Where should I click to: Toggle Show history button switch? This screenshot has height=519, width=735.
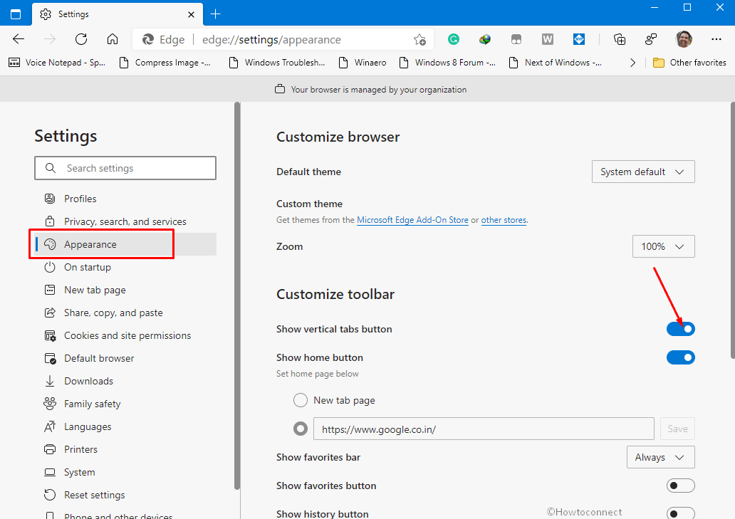tap(681, 513)
